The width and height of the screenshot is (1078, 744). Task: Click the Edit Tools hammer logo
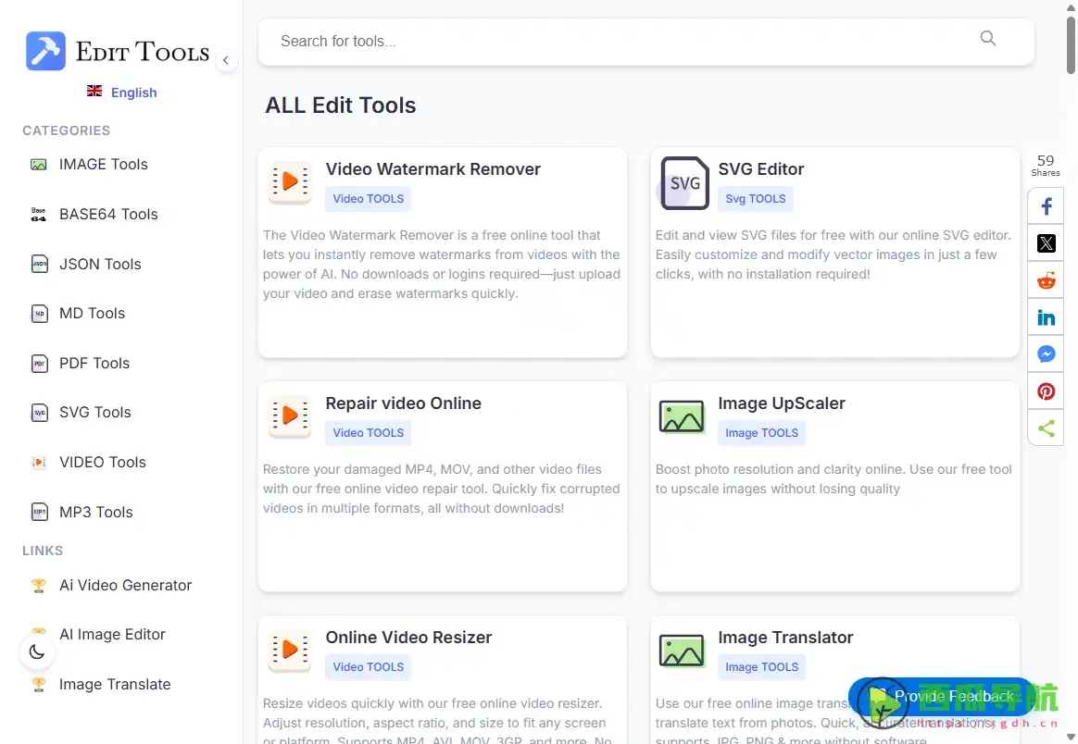tap(45, 51)
